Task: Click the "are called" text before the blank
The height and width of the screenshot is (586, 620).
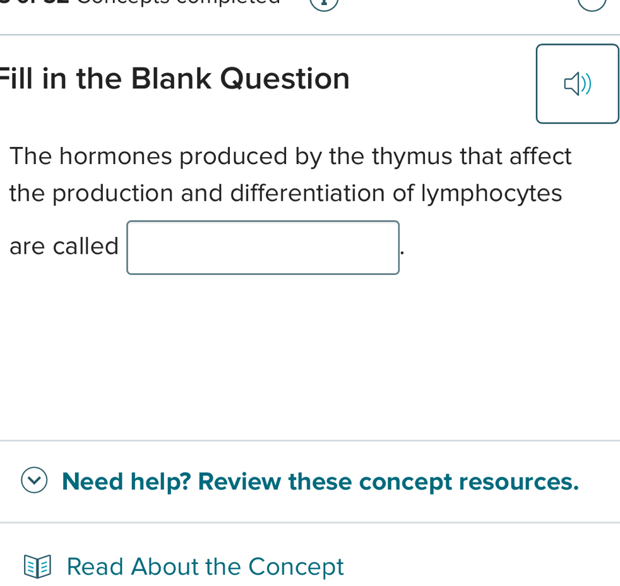Action: pyautogui.click(x=64, y=246)
